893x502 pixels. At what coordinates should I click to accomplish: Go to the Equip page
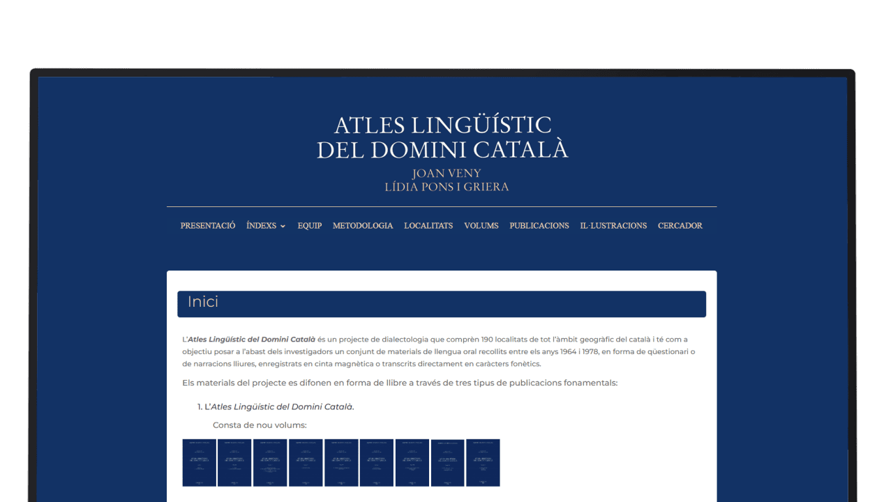310,226
